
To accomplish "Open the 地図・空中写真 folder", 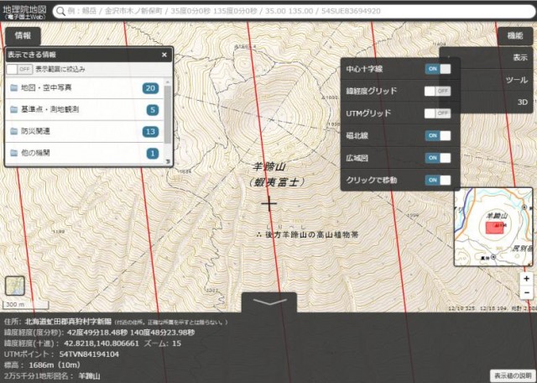I will [85, 88].
